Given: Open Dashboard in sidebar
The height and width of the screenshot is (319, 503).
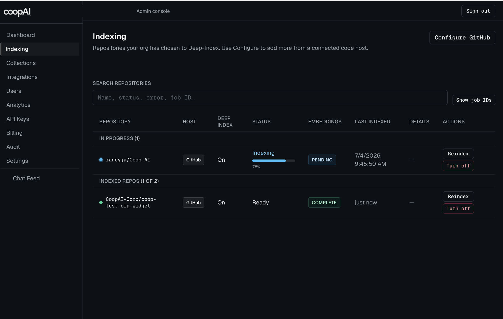Looking at the screenshot, I should click(21, 35).
